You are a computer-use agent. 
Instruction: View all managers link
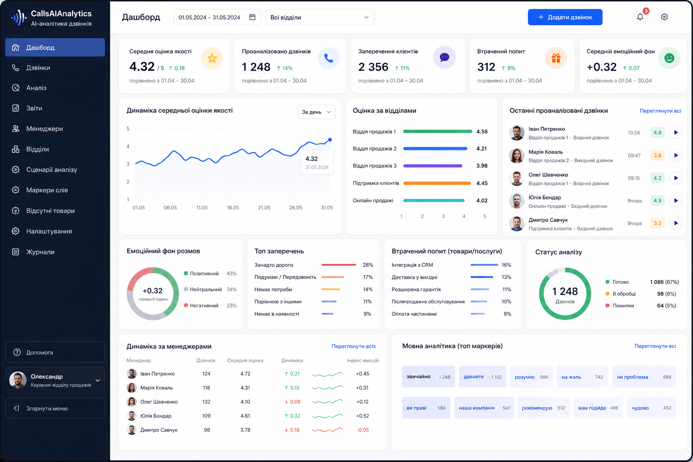coord(354,346)
